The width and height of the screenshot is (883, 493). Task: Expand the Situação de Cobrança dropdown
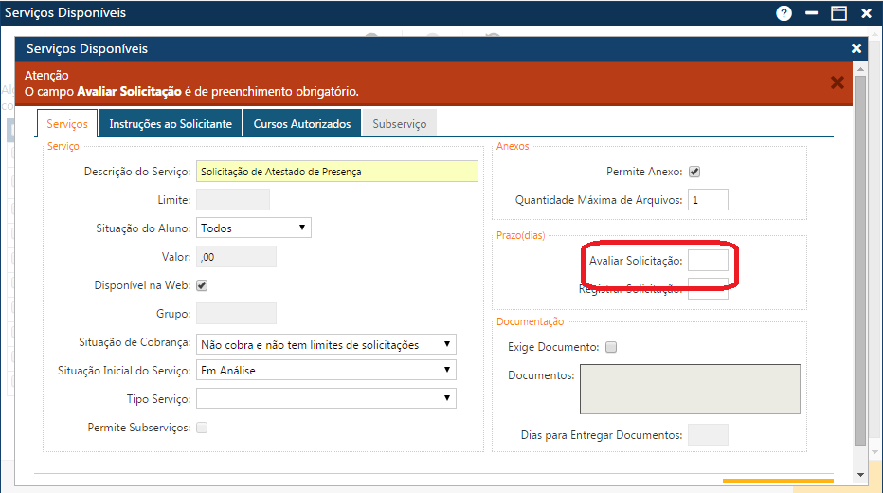pos(326,344)
